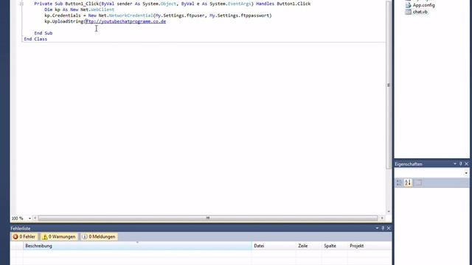Click the horizontal scrollbar left arrow
Screen dimensions: 472x265
[35, 218]
